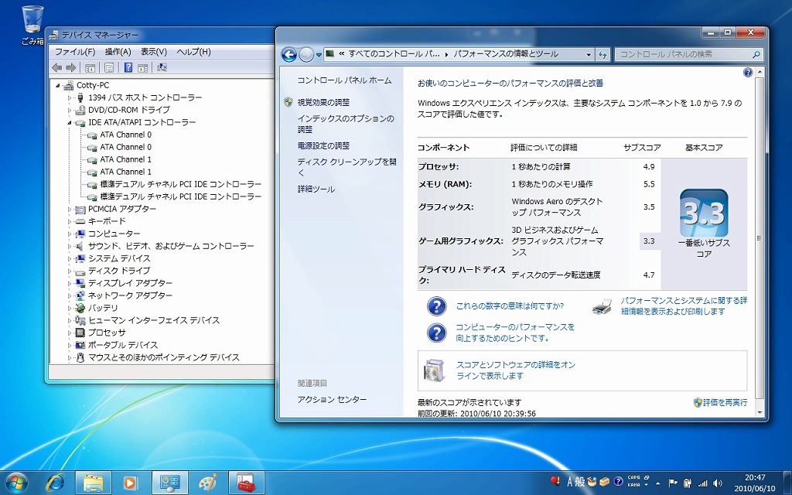Expand the ディスプレイ アダプター tree node
Viewport: 792px width, 495px height.
pyautogui.click(x=70, y=283)
